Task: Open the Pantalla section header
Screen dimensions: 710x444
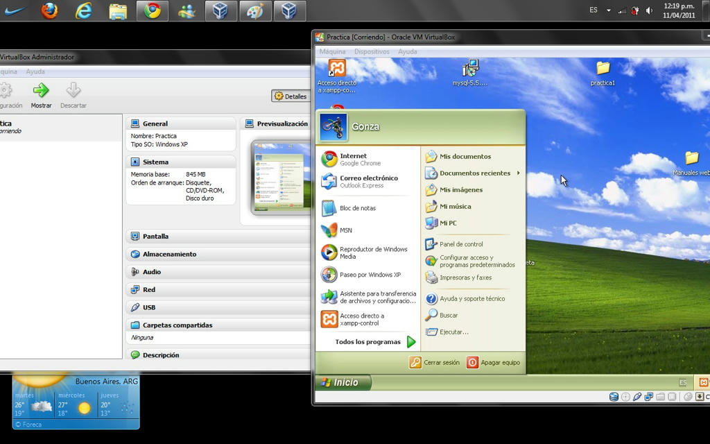Action: click(x=218, y=236)
